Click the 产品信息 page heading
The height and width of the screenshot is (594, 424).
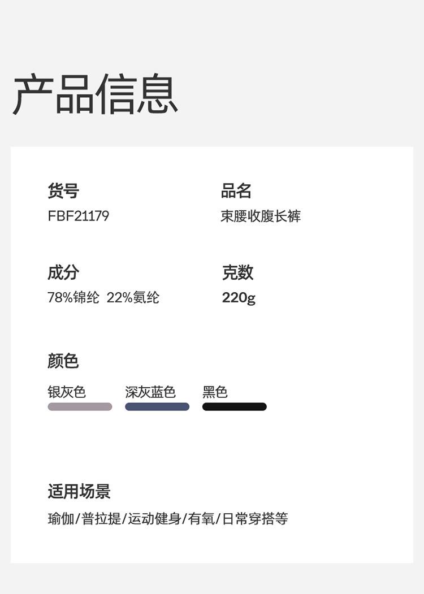[96, 94]
